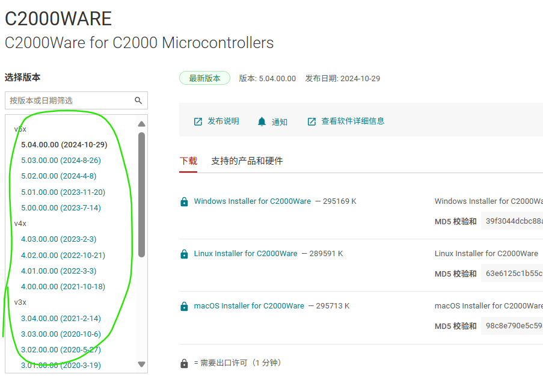This screenshot has width=543, height=377.
Task: Open 发布说明 via its external-link icon
Action: [x=198, y=121]
